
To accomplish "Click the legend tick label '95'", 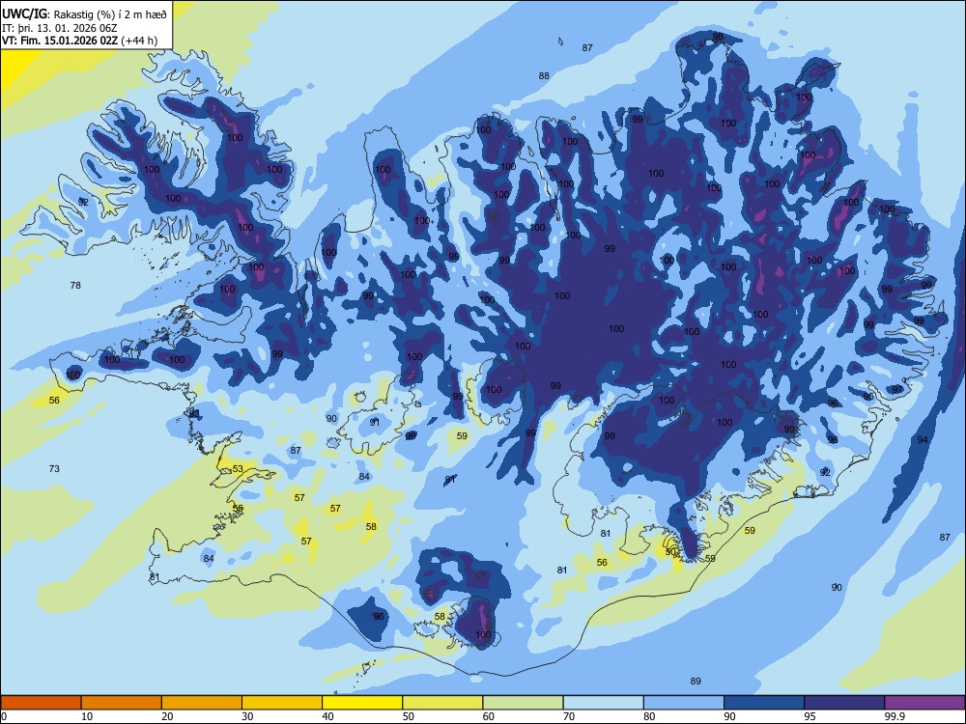I will [x=810, y=716].
